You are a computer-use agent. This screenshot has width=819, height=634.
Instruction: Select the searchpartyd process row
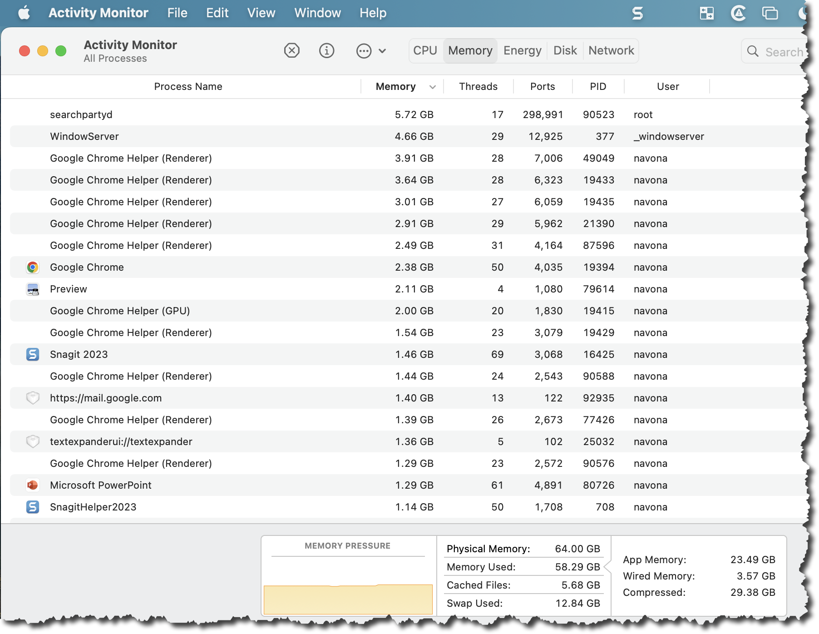coord(407,114)
